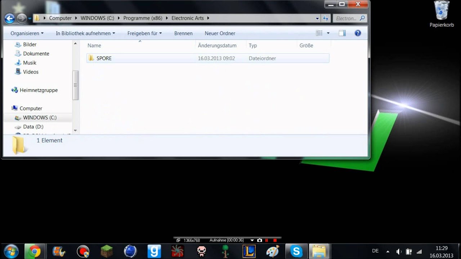Click the help question mark icon
This screenshot has height=259, width=461.
pyautogui.click(x=358, y=33)
